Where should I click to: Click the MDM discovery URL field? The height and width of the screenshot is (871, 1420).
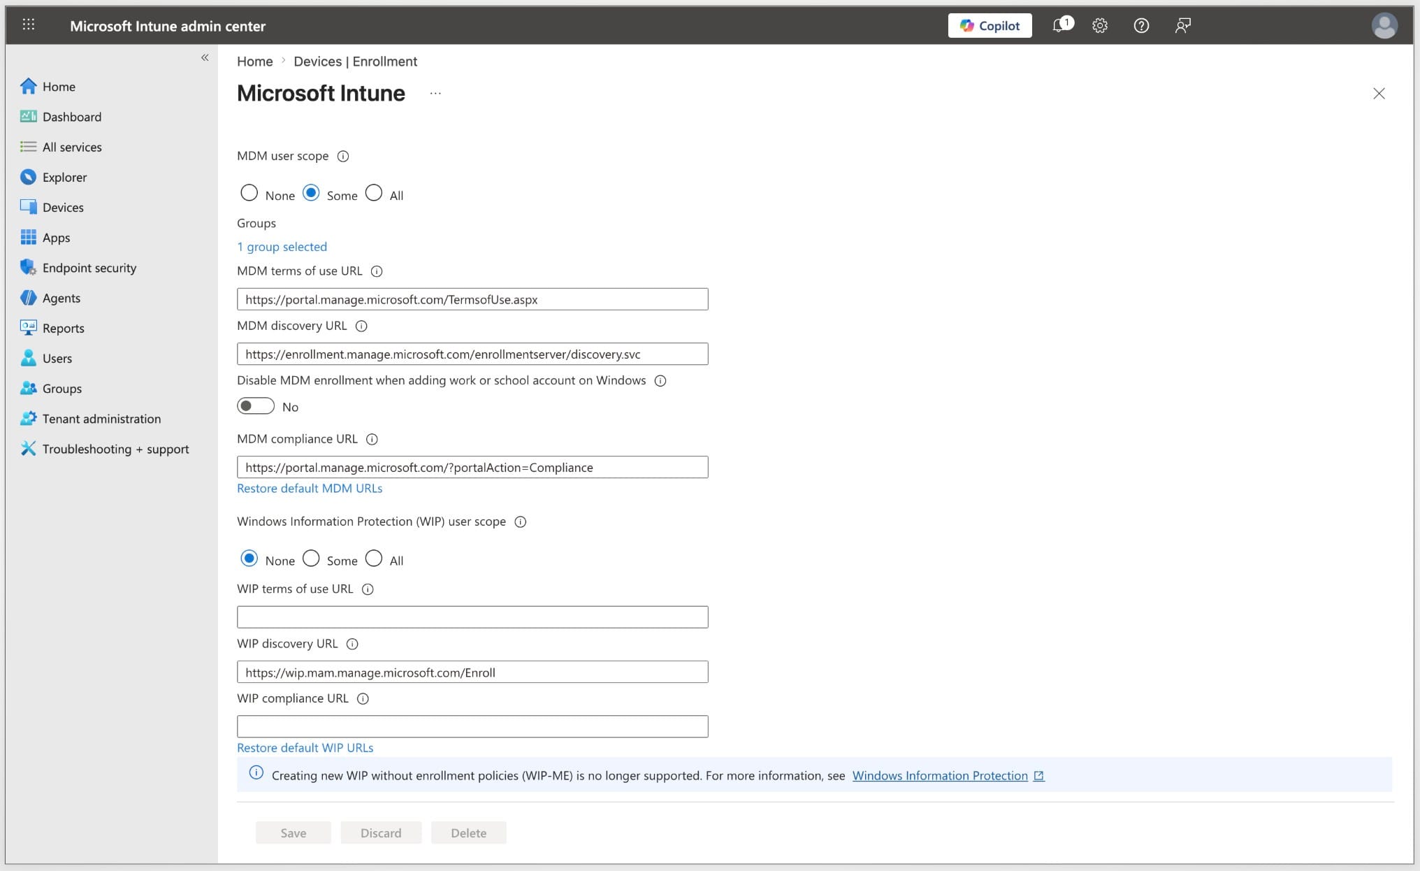pyautogui.click(x=472, y=354)
